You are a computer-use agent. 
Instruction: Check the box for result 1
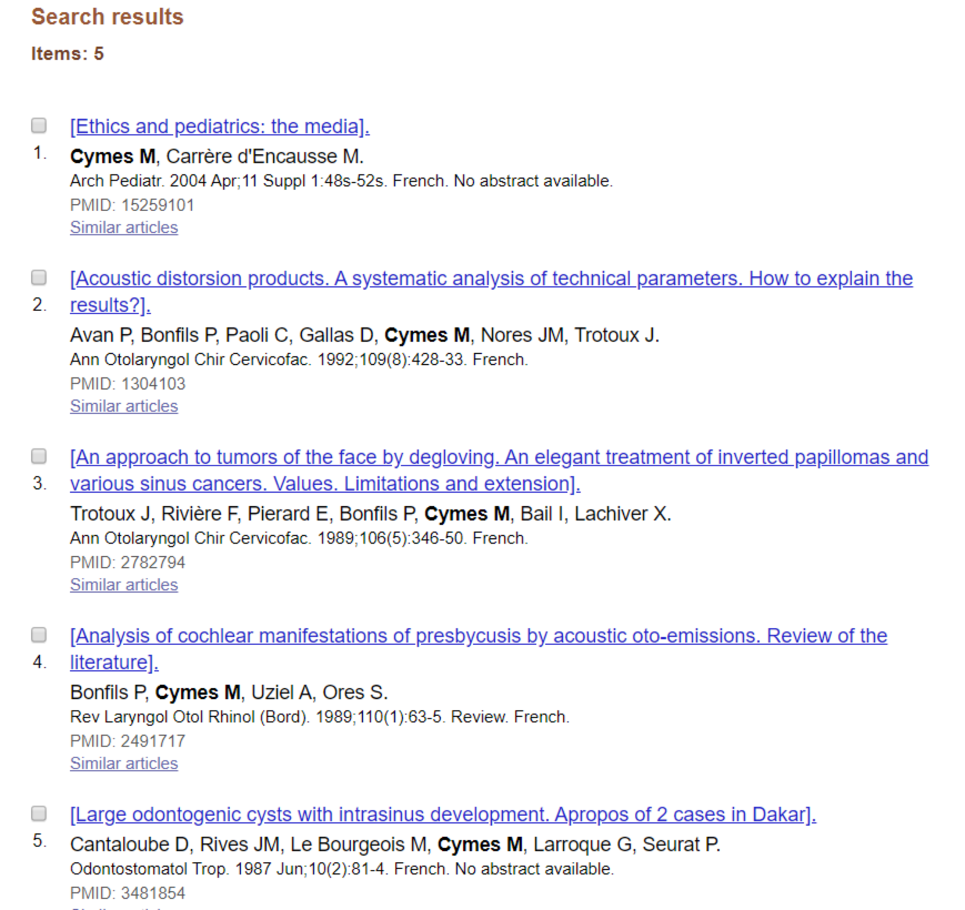(39, 126)
